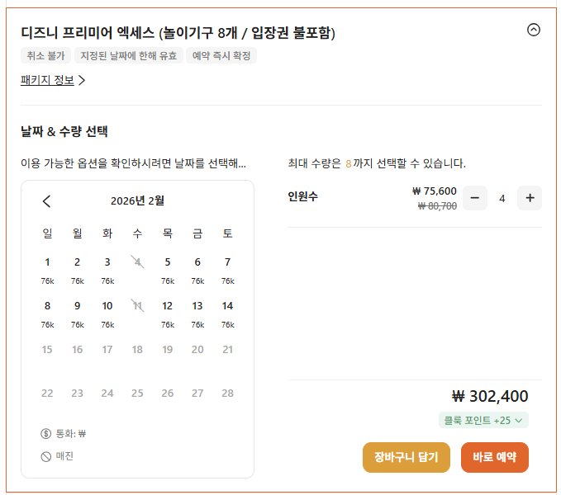The width and height of the screenshot is (561, 495).
Task: Open the 패키지 정보 link
Action: point(47,80)
